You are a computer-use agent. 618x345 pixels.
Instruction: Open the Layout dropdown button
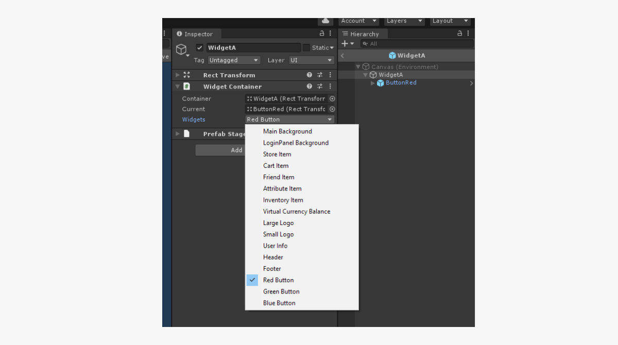[451, 21]
